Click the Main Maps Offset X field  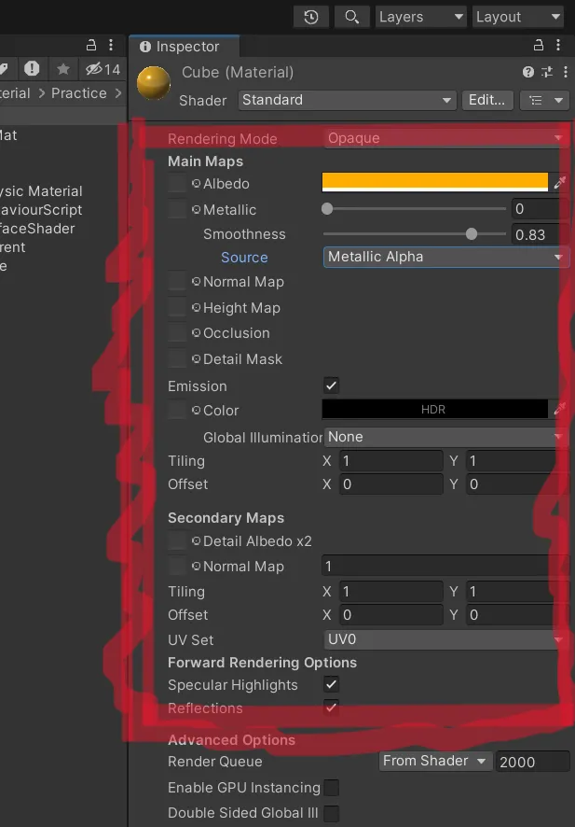coord(390,484)
